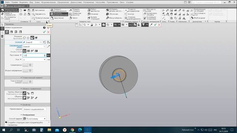Click the Расстояние и угол measure tool
This screenshot has width=237, height=133.
coord(198,14)
